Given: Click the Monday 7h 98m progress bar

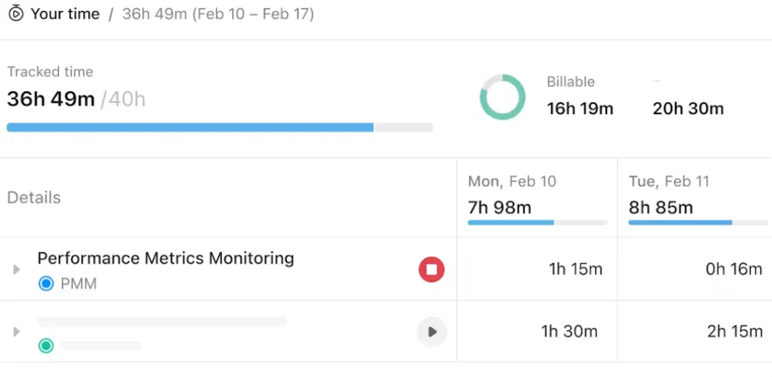Looking at the screenshot, I should pos(537,222).
